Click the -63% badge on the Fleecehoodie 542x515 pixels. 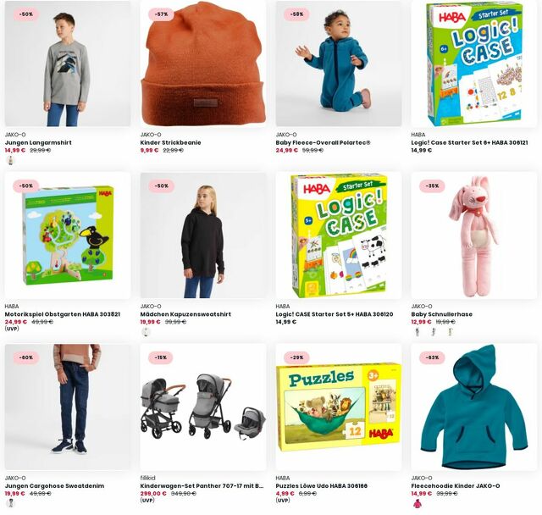(x=433, y=357)
